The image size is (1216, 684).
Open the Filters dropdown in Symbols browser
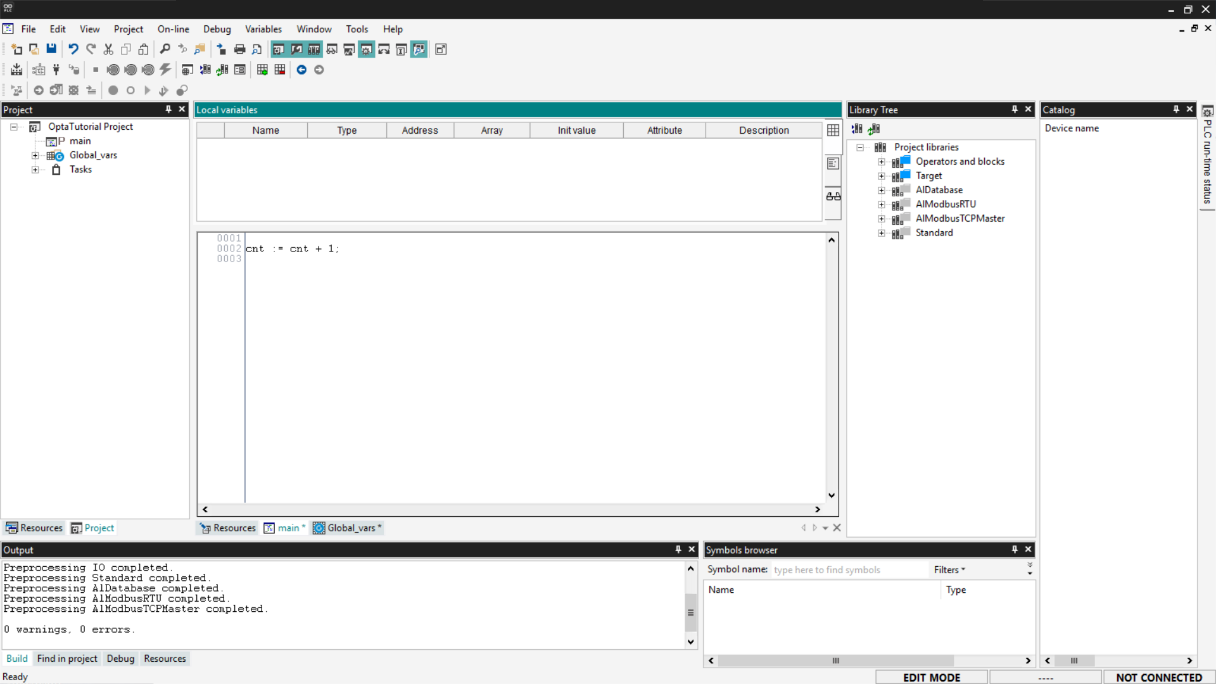949,569
